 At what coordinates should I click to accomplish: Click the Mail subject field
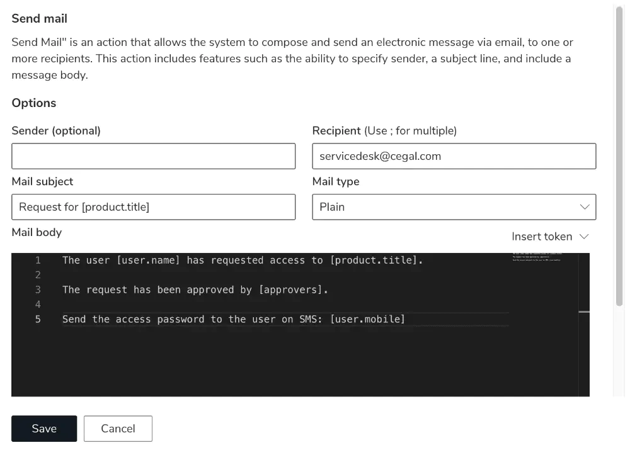point(153,206)
